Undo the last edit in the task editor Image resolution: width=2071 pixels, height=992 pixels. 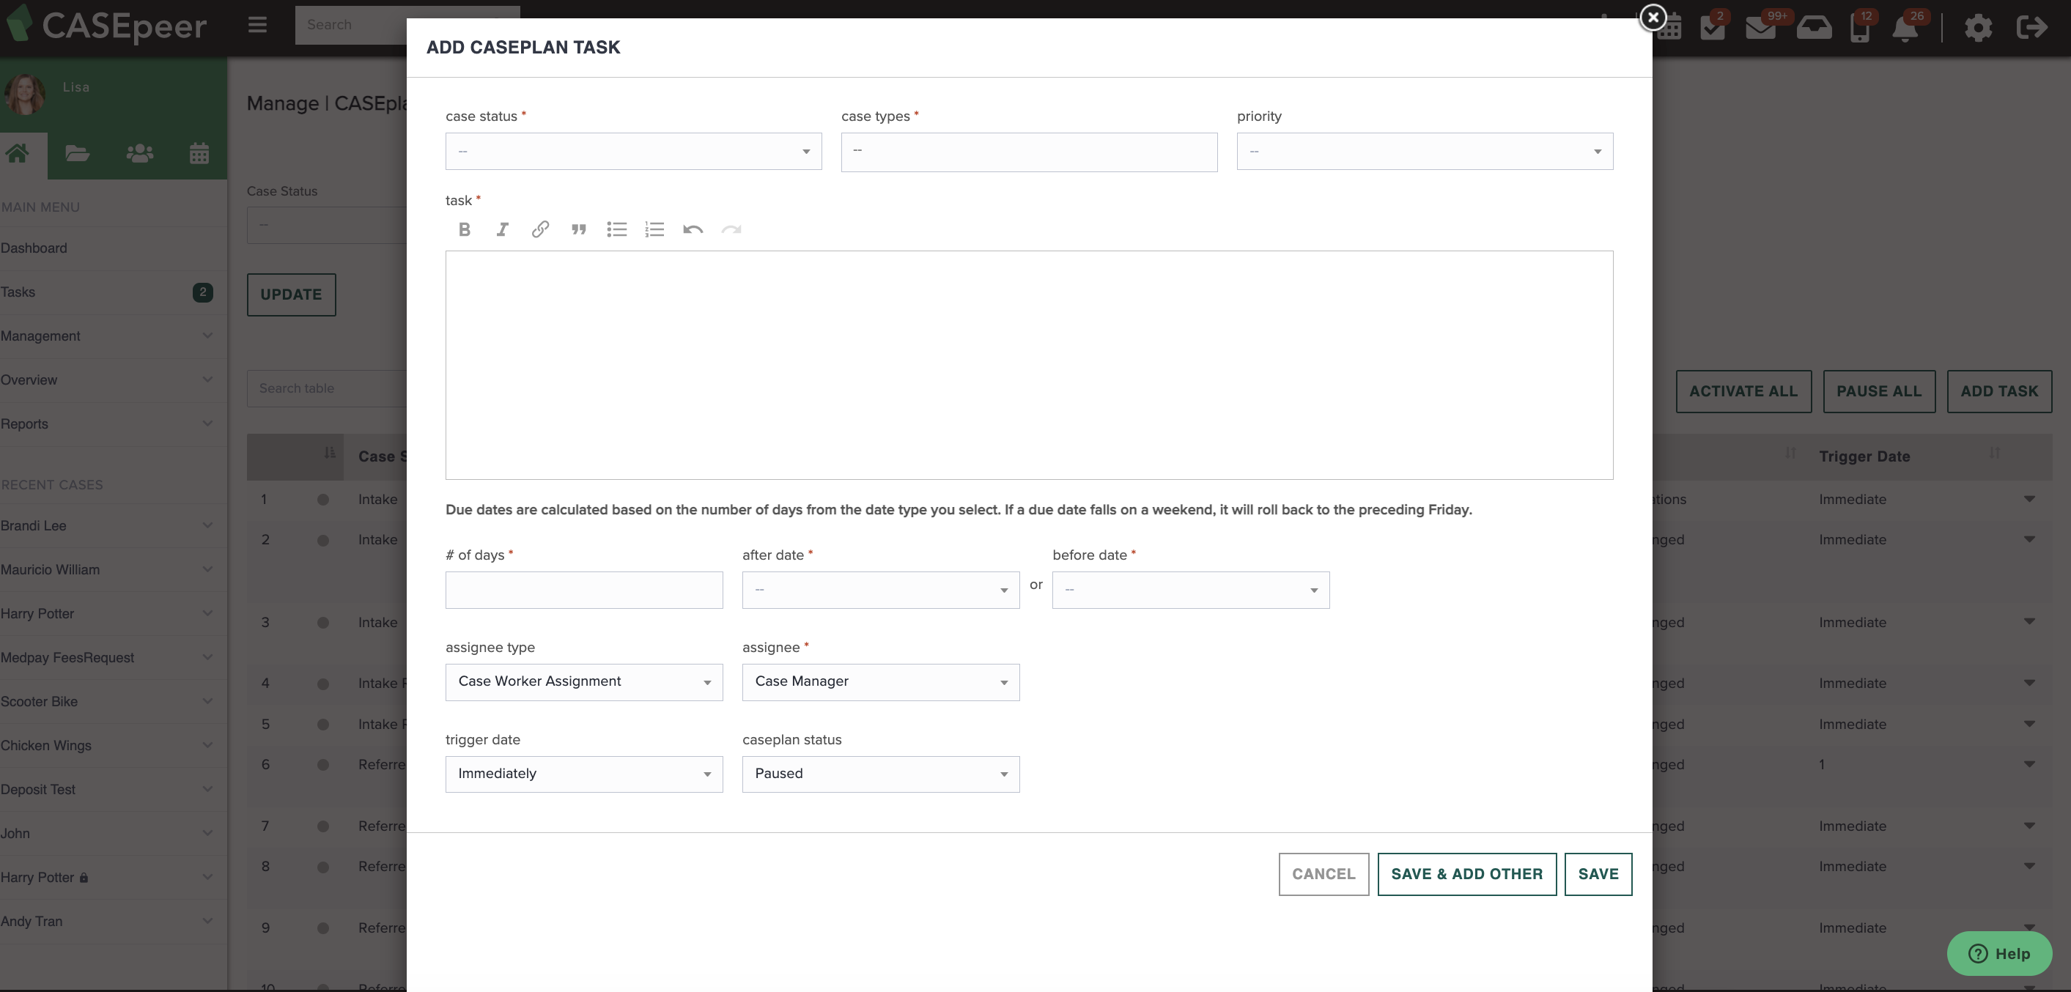click(x=693, y=230)
